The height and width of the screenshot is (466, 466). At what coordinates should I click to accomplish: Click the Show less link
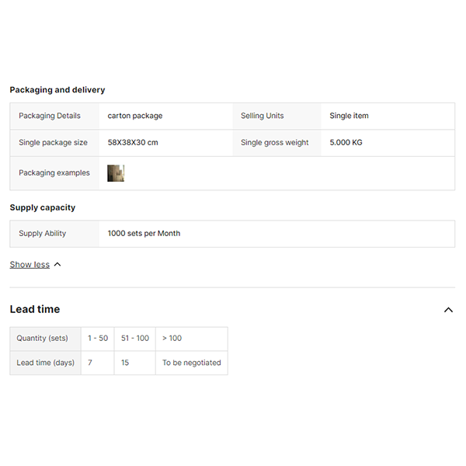pos(30,265)
